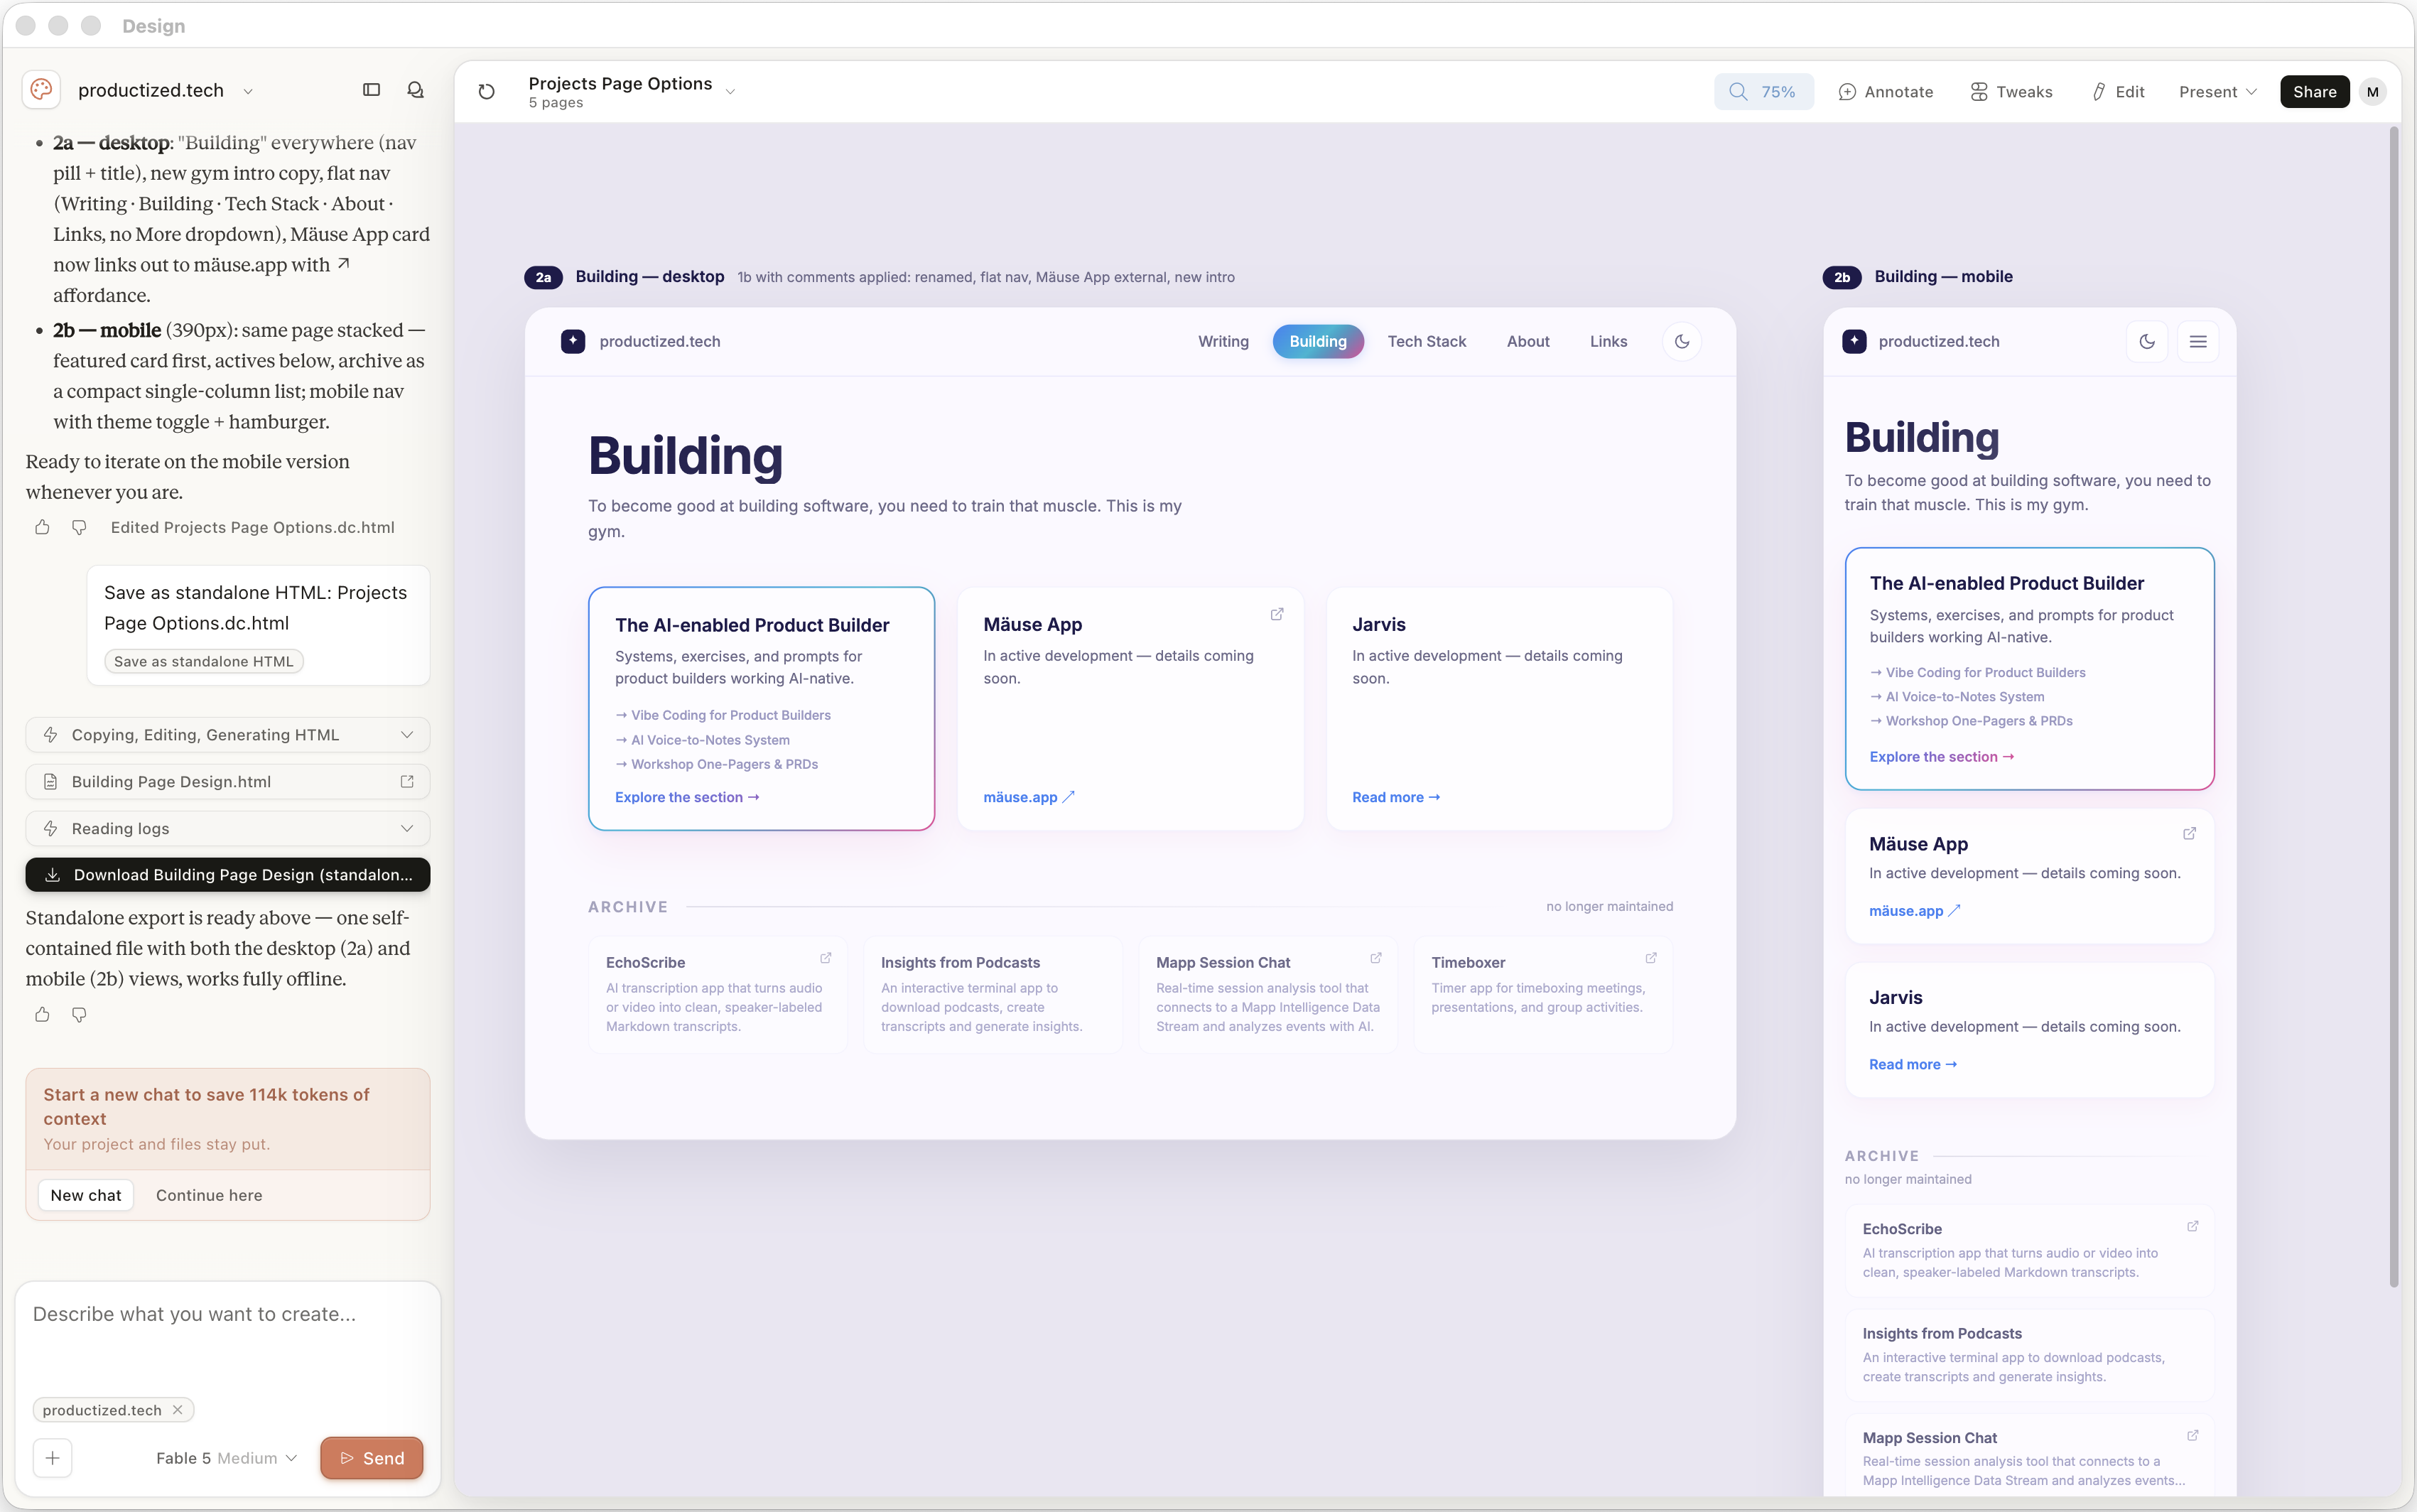Open AI Voice-to-Notes System desktop link
Image resolution: width=2417 pixels, height=1512 pixels.
(702, 740)
